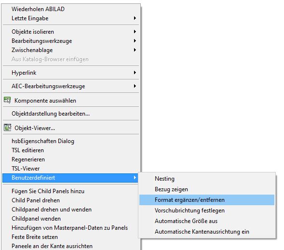Screen dimensions: 284x250
Task: Open Objekte isolieren submenu
Action: click(x=70, y=32)
